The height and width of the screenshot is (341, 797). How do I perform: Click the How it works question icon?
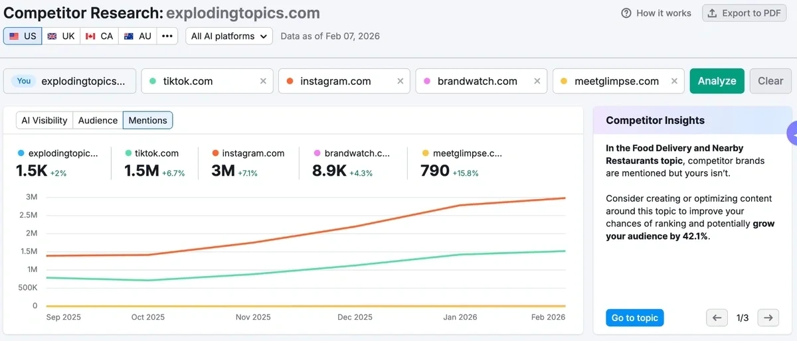click(626, 13)
